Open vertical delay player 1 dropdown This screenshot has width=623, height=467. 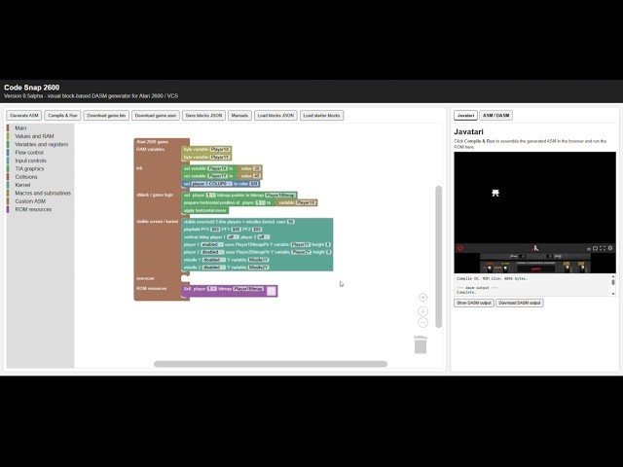232,237
